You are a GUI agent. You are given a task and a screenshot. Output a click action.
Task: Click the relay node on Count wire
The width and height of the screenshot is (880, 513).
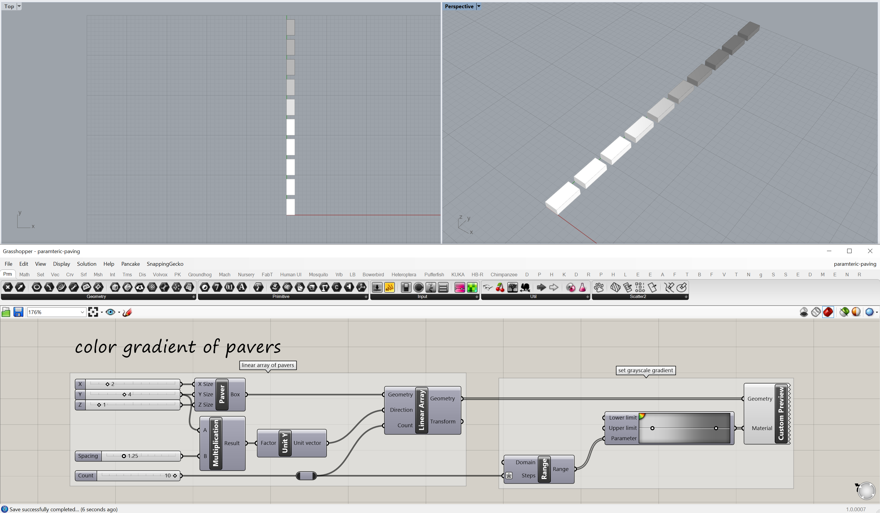(306, 476)
